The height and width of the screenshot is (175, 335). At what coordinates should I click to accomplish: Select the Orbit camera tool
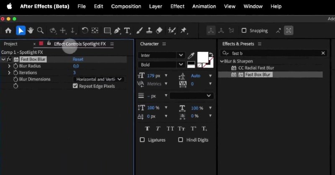point(53,30)
